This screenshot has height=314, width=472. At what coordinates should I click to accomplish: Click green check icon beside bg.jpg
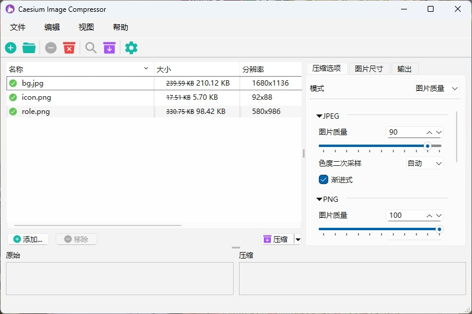13,83
